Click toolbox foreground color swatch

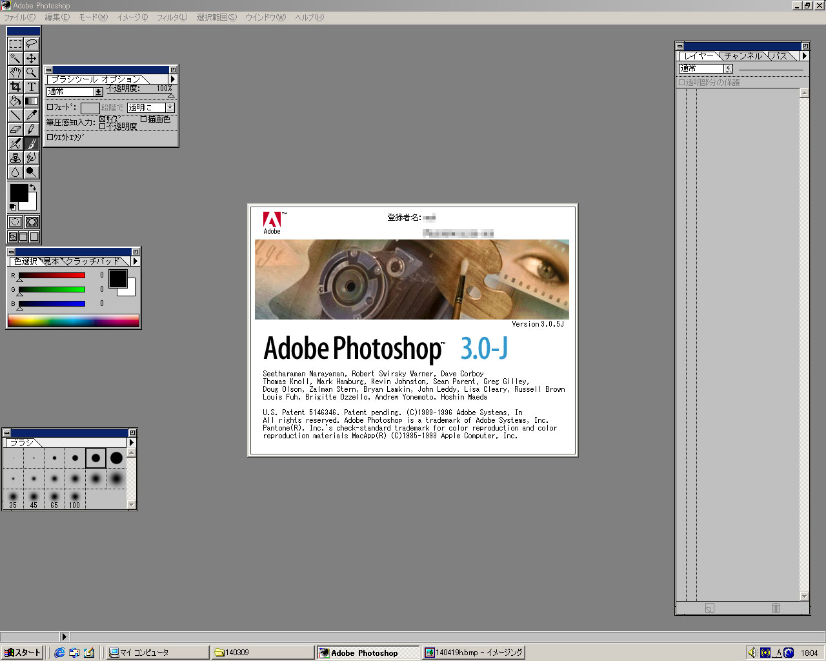(x=19, y=192)
